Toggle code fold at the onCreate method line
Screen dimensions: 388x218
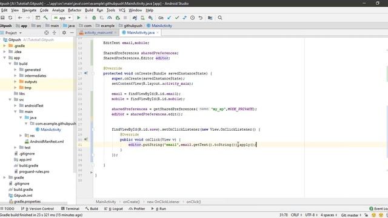[x=93, y=73]
